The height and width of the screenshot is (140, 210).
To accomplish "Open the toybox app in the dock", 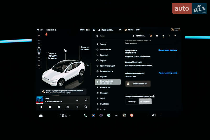I will tap(124, 115).
